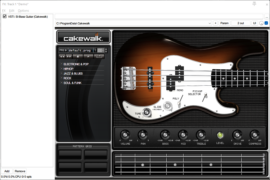Toggle the plugin bypass checkbox
270x180 pixels.
click(266, 23)
